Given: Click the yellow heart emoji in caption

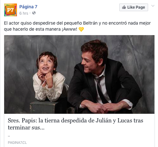Looking at the screenshot, I should (x=81, y=29).
